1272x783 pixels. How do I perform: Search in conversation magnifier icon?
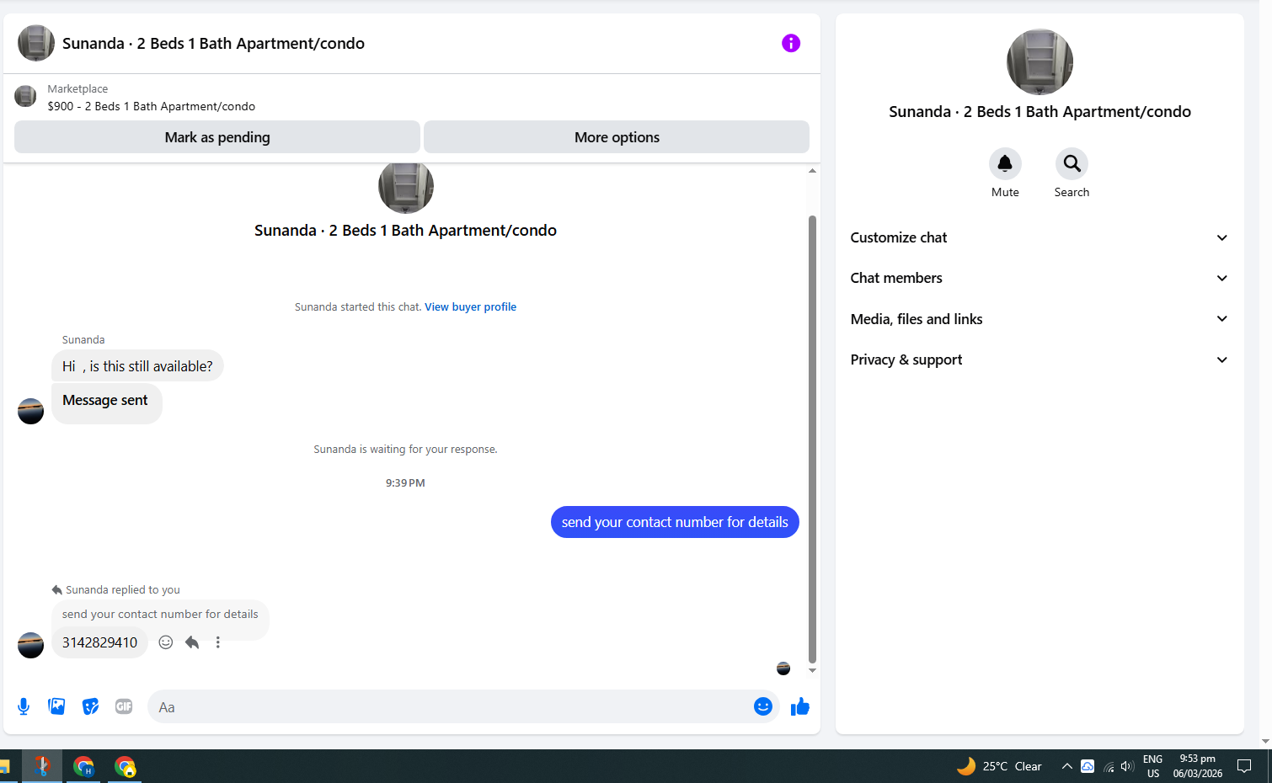point(1072,163)
